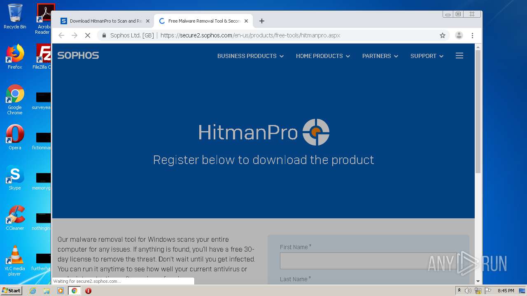
Task: Close the Download HitmanPro tab
Action: [x=148, y=21]
